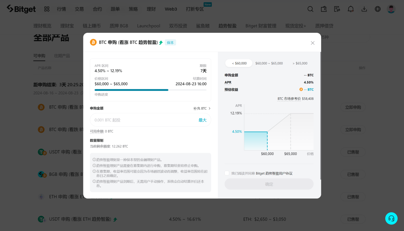Switch to 往期产品 tab
The width and height of the screenshot is (404, 231).
(62, 56)
